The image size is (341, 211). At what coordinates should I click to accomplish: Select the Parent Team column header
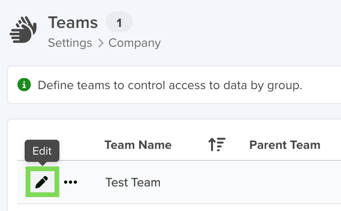pyautogui.click(x=285, y=145)
